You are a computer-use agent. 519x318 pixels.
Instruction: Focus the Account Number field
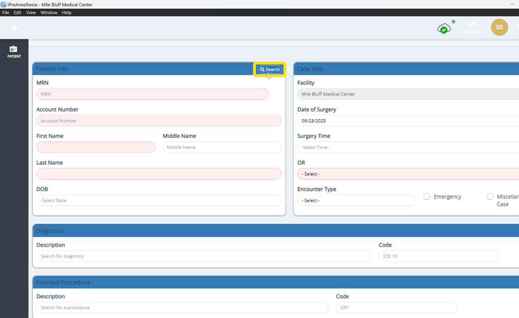coord(159,121)
